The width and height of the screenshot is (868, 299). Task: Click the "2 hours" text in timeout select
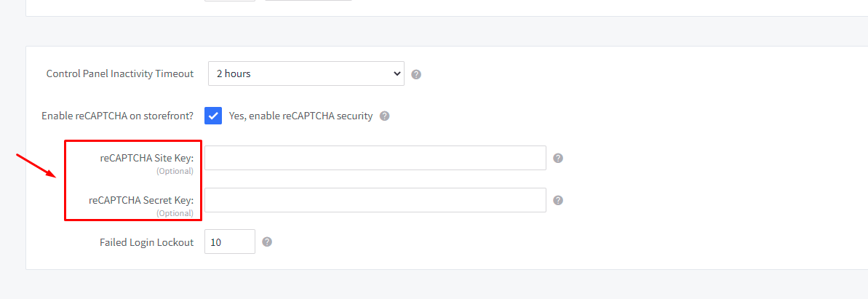click(234, 73)
